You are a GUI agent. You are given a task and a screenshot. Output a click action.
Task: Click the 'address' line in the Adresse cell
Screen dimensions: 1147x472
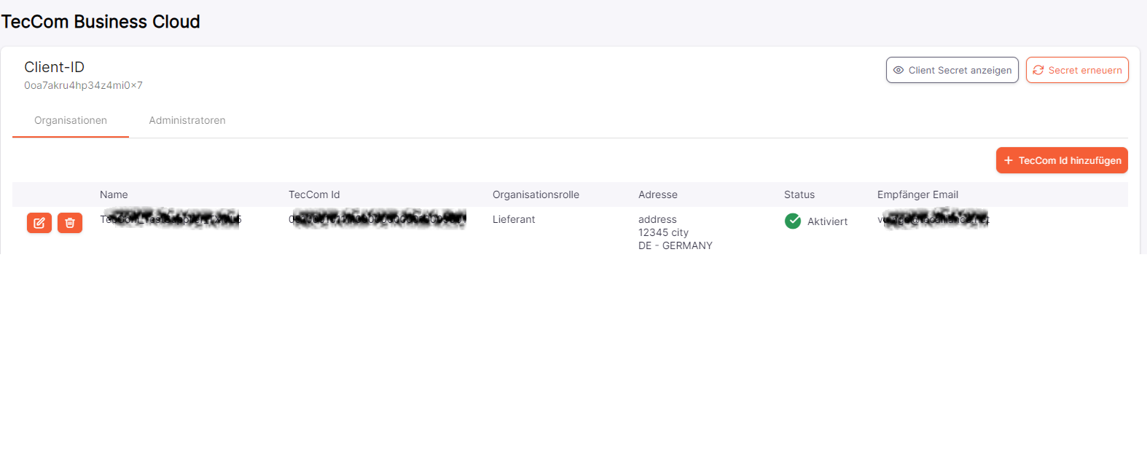pos(657,219)
